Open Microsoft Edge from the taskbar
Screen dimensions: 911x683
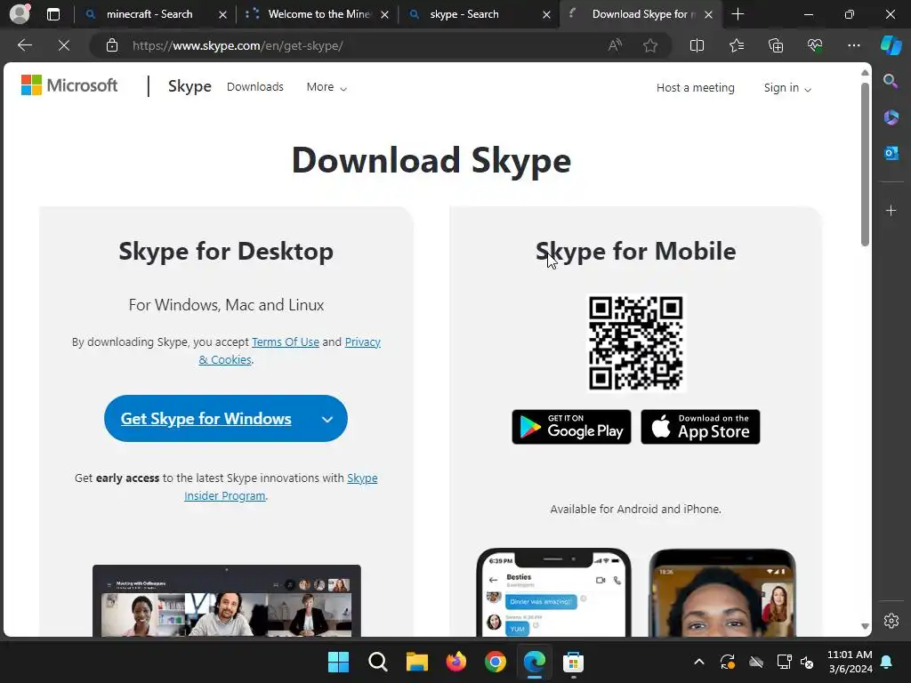pos(534,662)
